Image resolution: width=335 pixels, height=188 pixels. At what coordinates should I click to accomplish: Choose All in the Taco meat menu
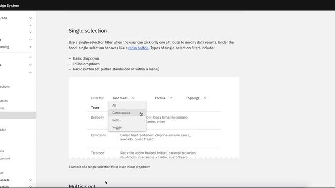(127, 105)
